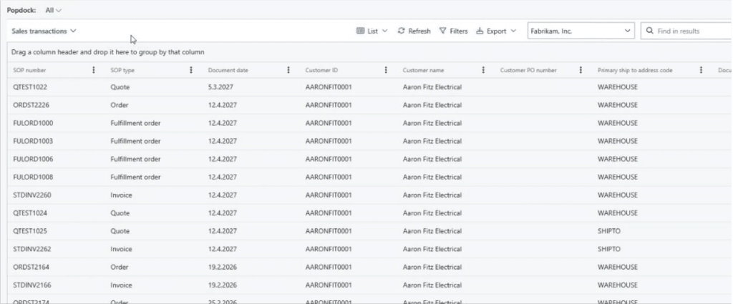Image resolution: width=733 pixels, height=304 pixels.
Task: Open the Primary ship to address code column menu
Action: (x=701, y=70)
